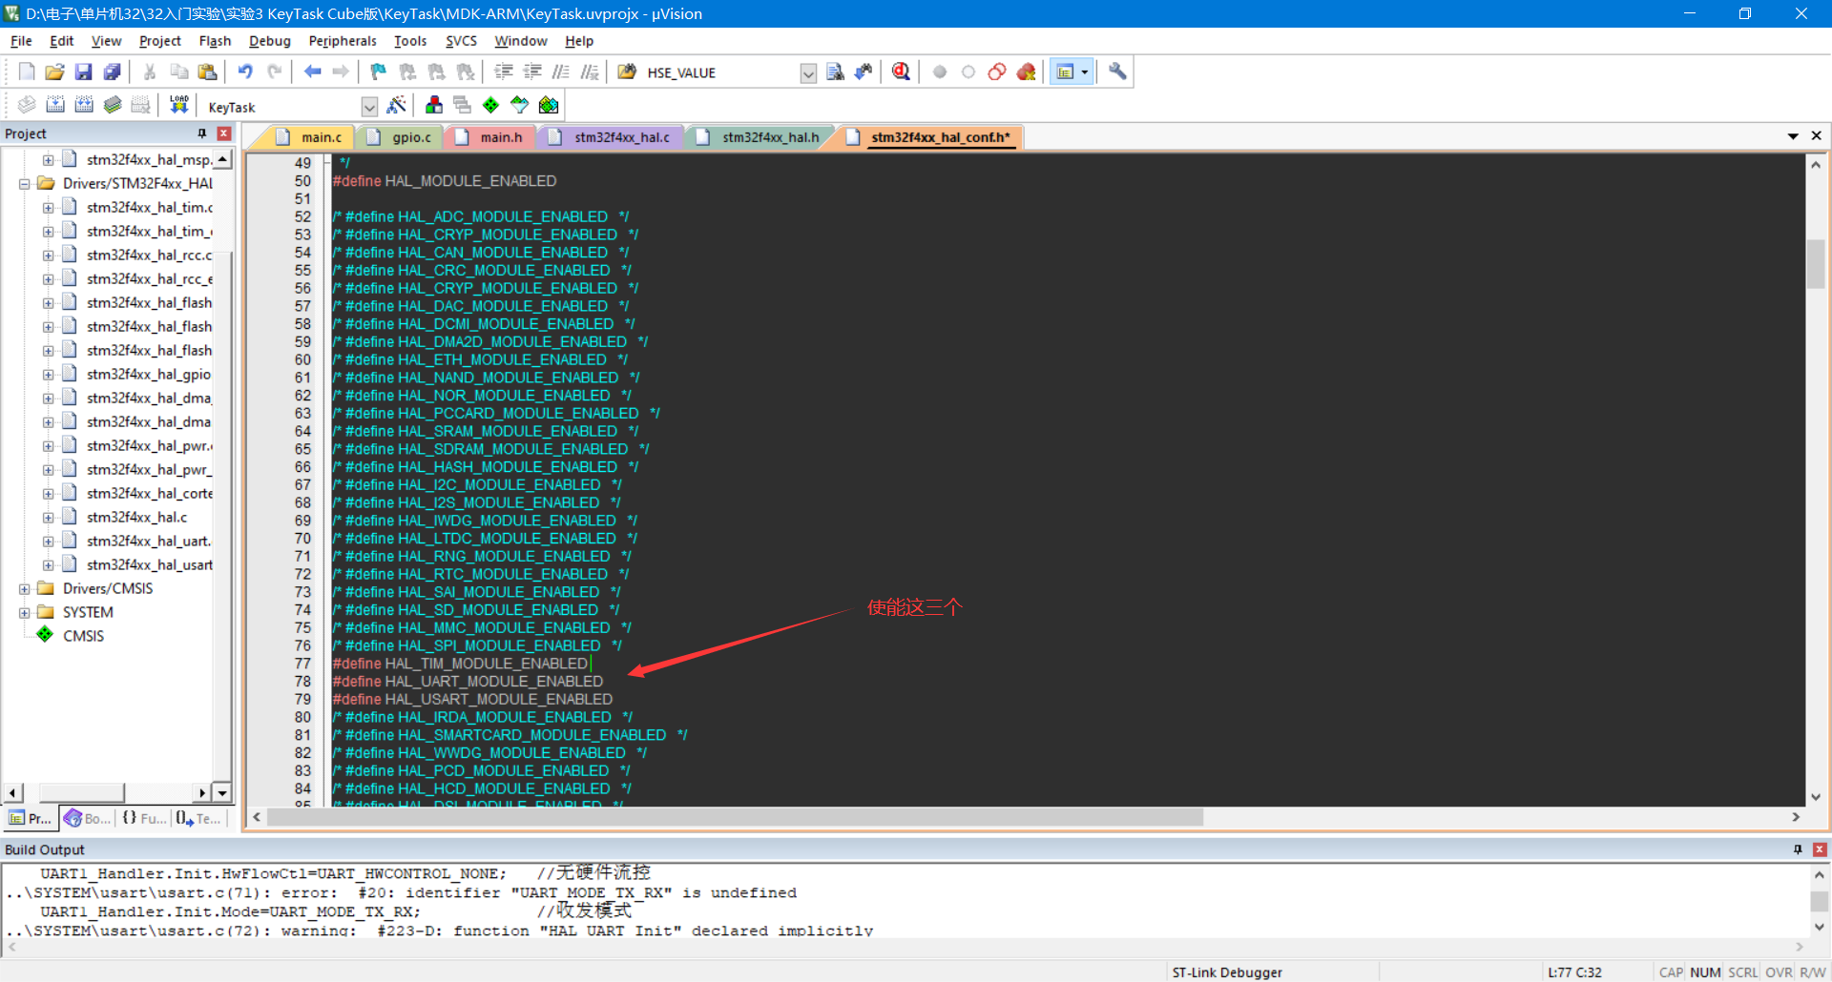The height and width of the screenshot is (982, 1832).
Task: Pin the Project panel
Action: pos(201,133)
